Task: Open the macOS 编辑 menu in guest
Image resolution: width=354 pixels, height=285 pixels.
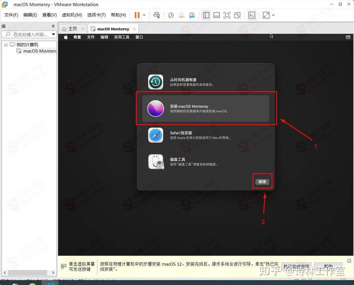Action: pyautogui.click(x=104, y=37)
